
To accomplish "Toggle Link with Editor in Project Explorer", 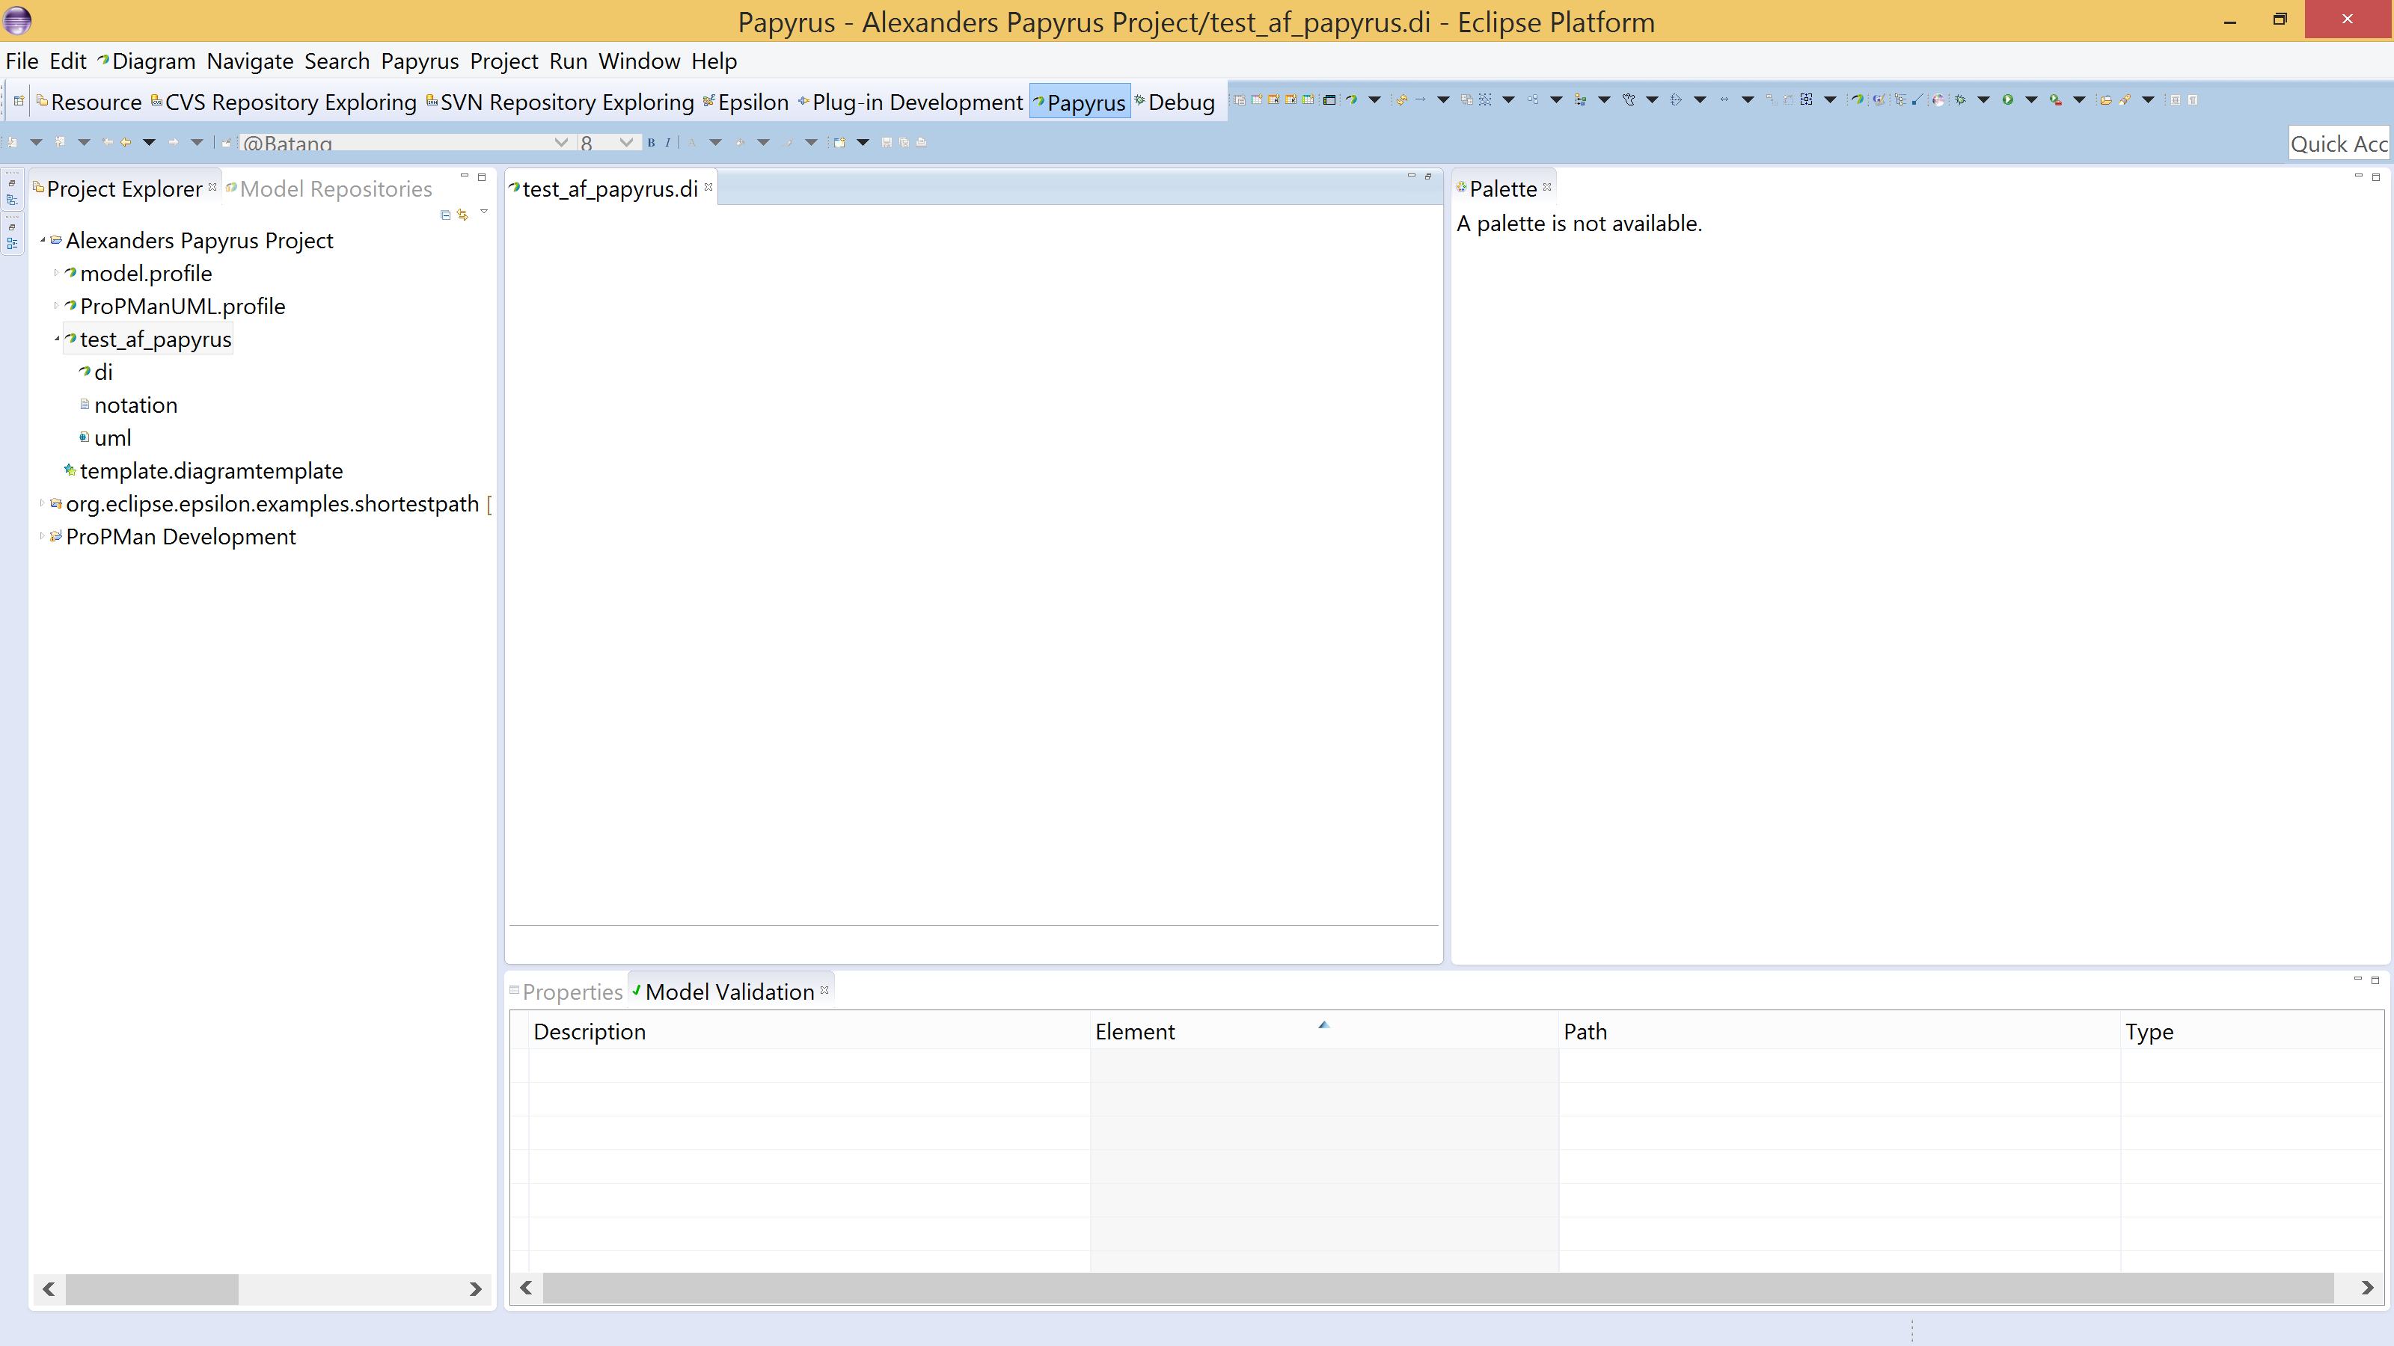I will (x=463, y=215).
